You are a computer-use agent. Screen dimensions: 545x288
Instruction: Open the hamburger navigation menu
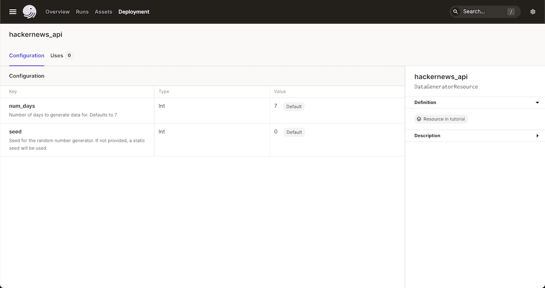12,11
